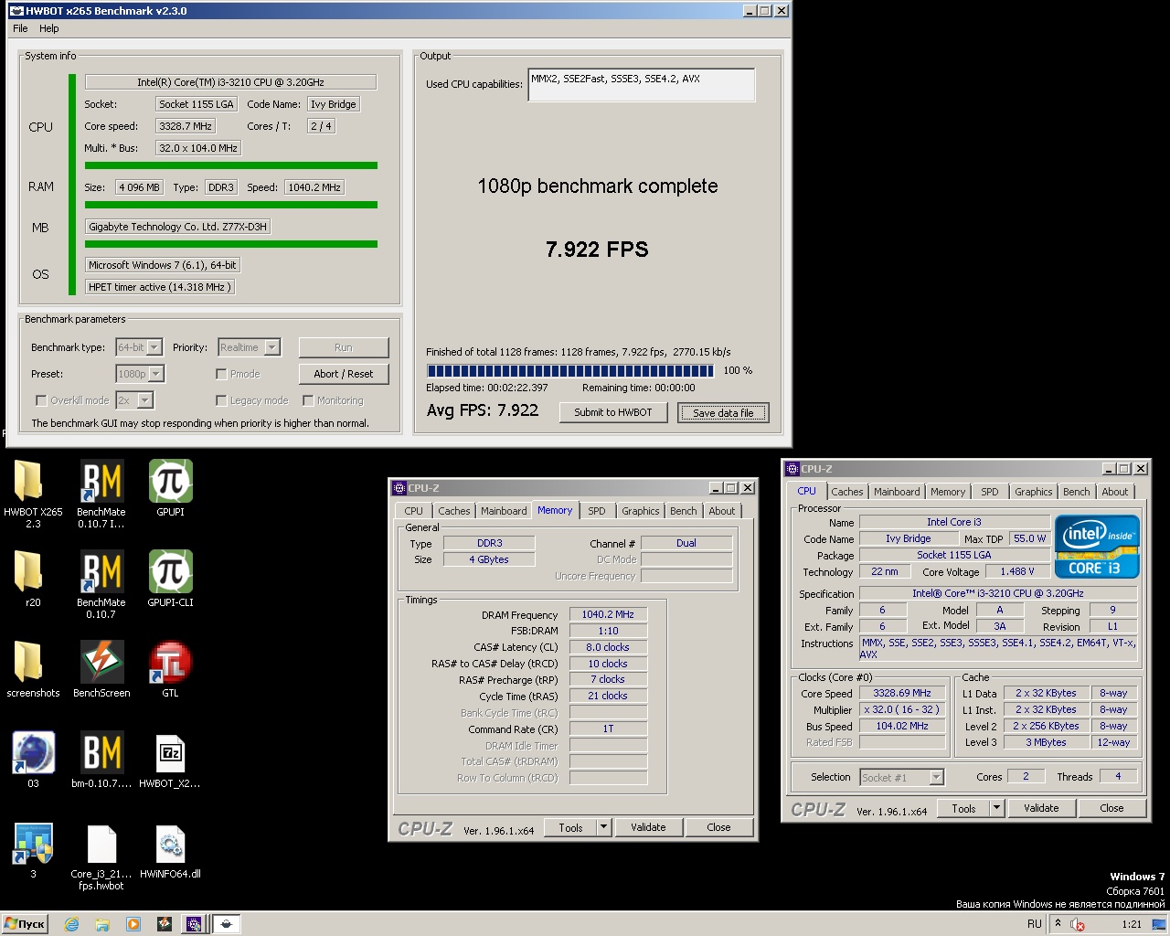Switch to Graphics tab in right CPU-Z window
This screenshot has height=936, width=1170.
(x=1034, y=492)
